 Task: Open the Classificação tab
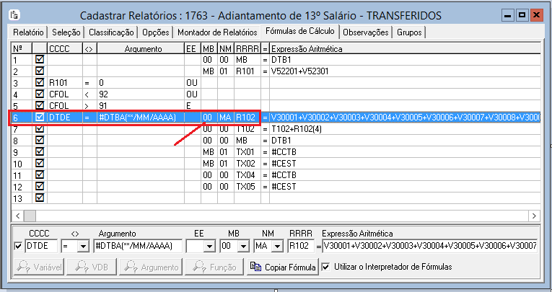pos(110,32)
